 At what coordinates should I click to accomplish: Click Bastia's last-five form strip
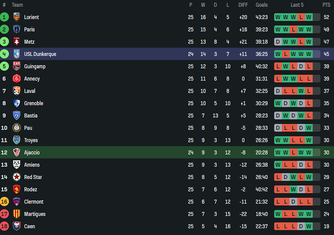[x=297, y=116]
